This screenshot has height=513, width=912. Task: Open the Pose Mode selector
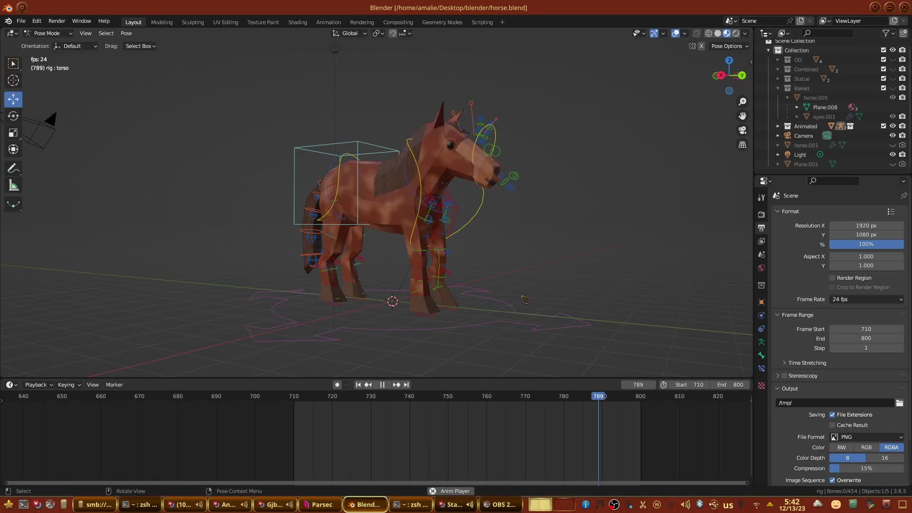[47, 33]
